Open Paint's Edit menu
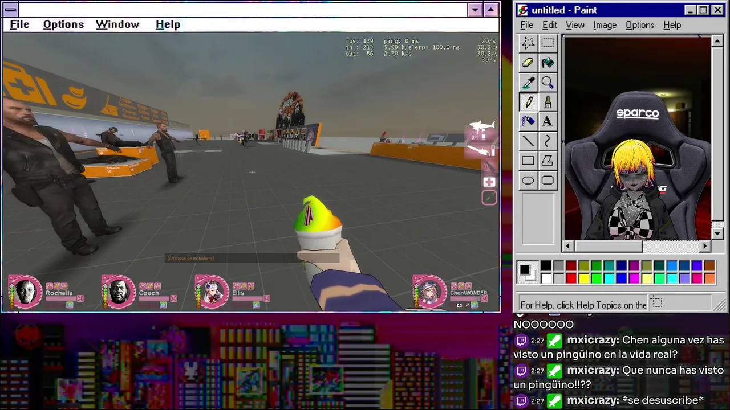This screenshot has width=730, height=410. click(x=549, y=25)
